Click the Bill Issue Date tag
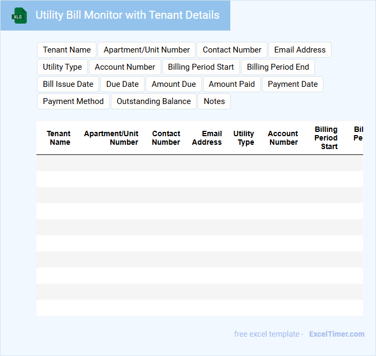This screenshot has width=376, height=356. pyautogui.click(x=68, y=84)
